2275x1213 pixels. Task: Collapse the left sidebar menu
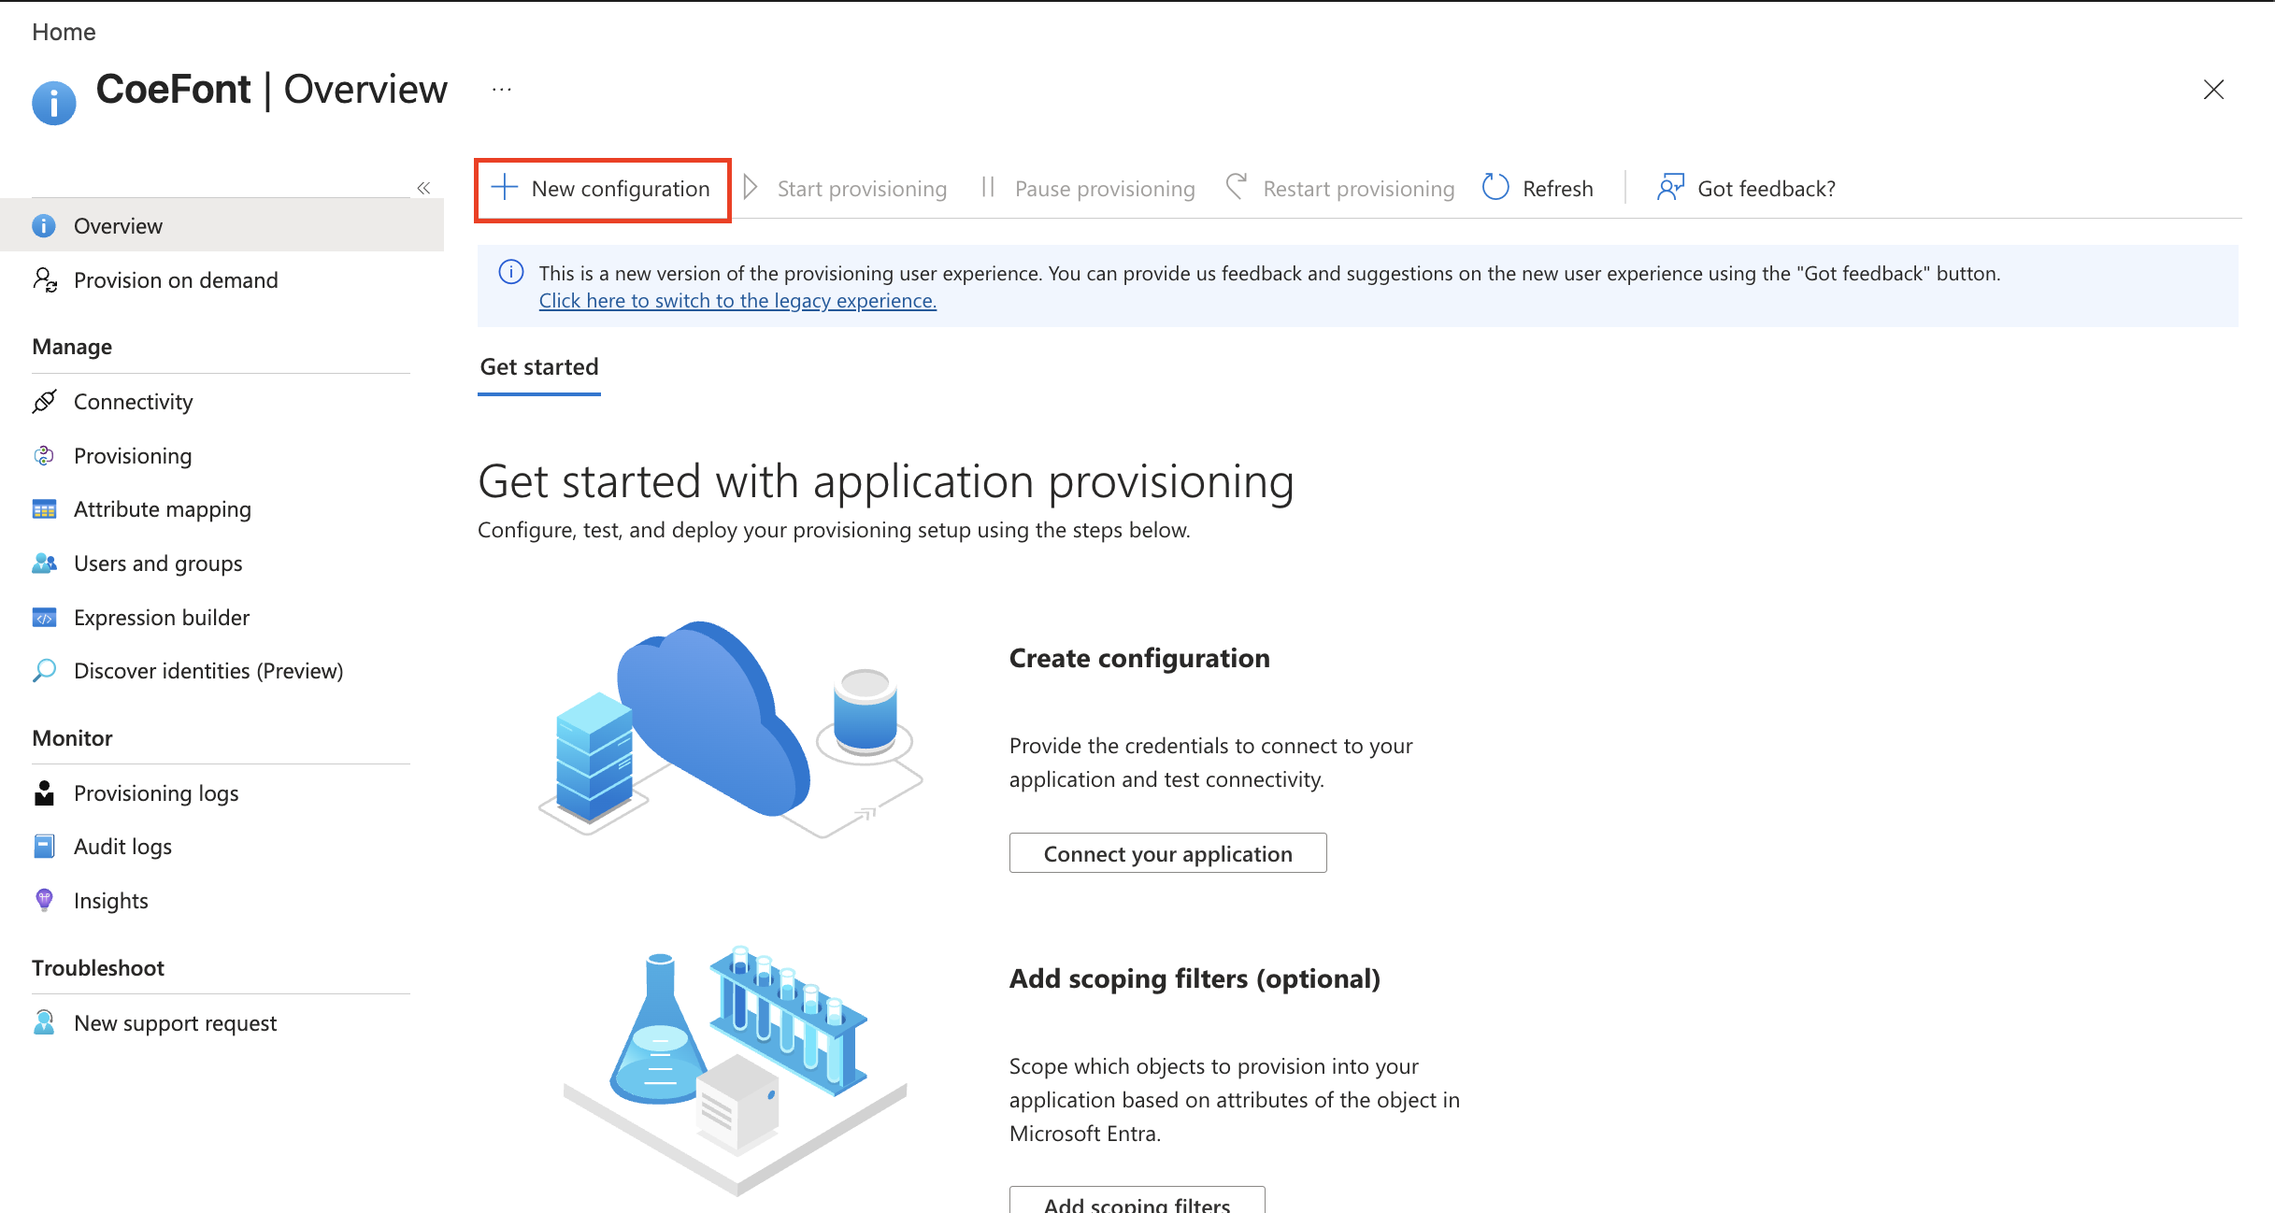[423, 188]
